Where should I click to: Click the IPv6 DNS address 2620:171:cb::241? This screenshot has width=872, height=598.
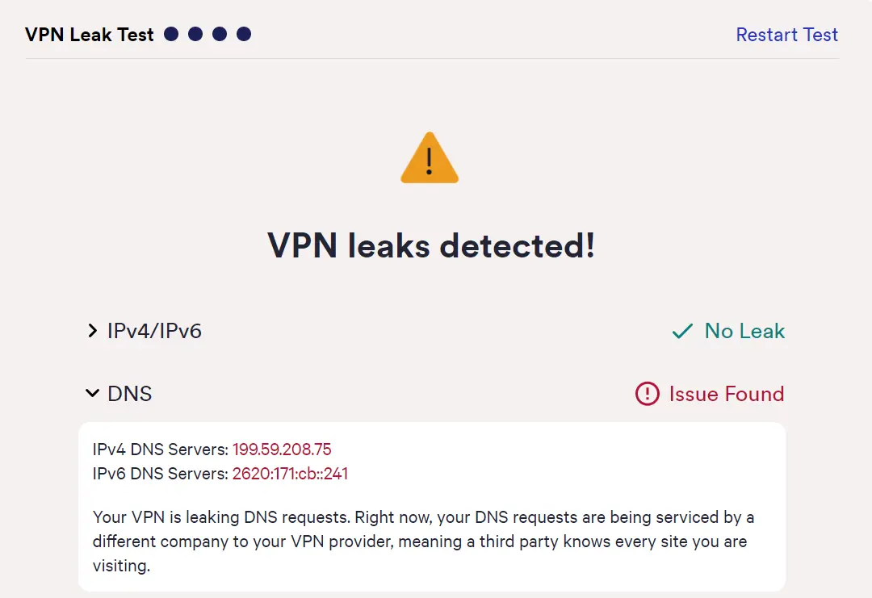click(290, 474)
